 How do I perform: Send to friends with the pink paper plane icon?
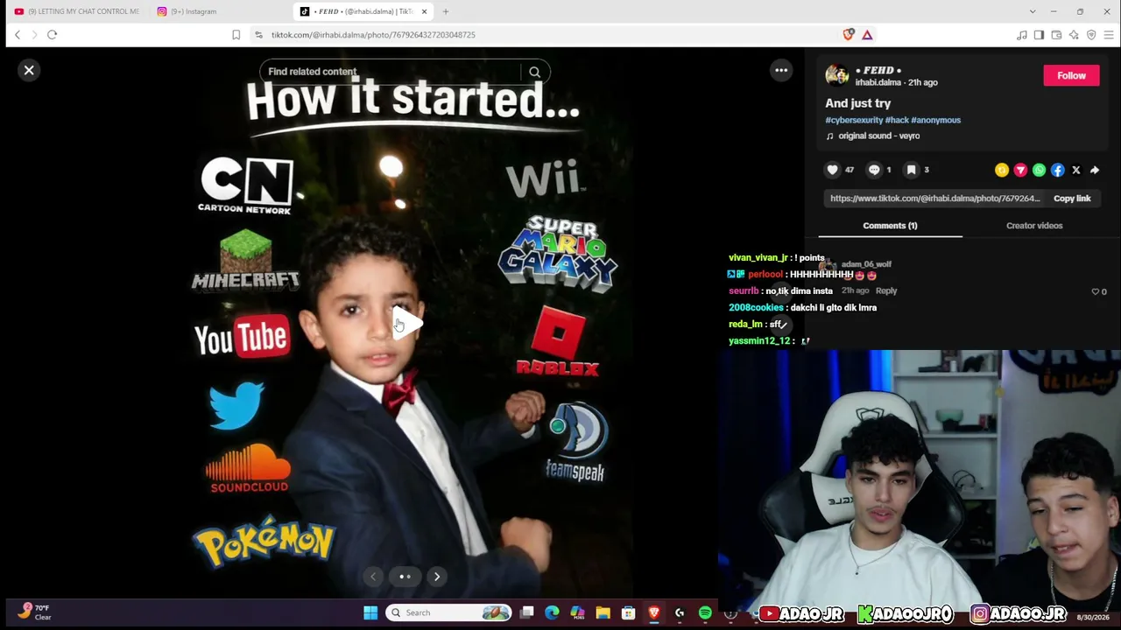(1020, 170)
